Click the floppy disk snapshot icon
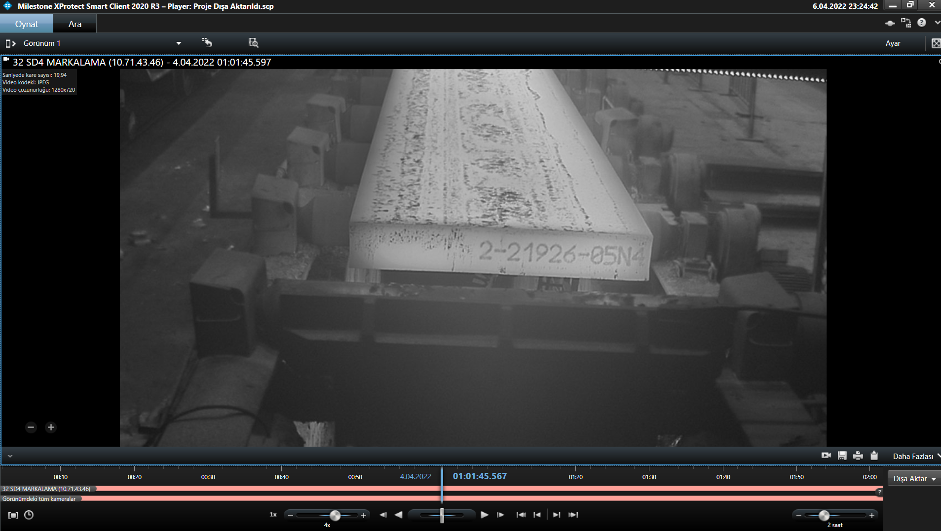The height and width of the screenshot is (531, 941). tap(842, 456)
